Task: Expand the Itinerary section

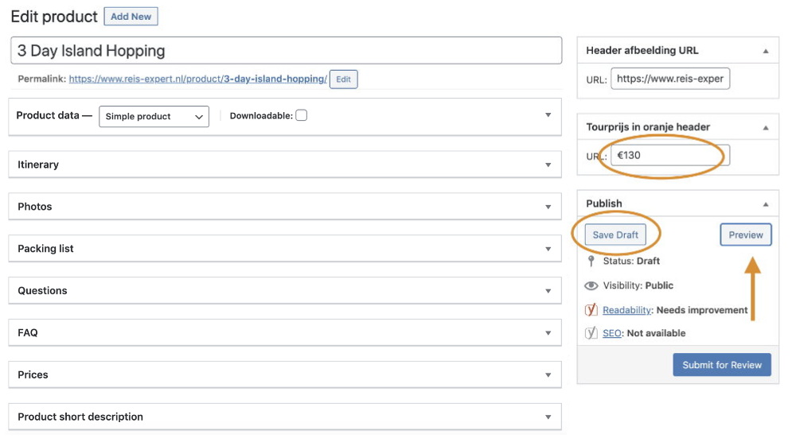Action: (285, 165)
